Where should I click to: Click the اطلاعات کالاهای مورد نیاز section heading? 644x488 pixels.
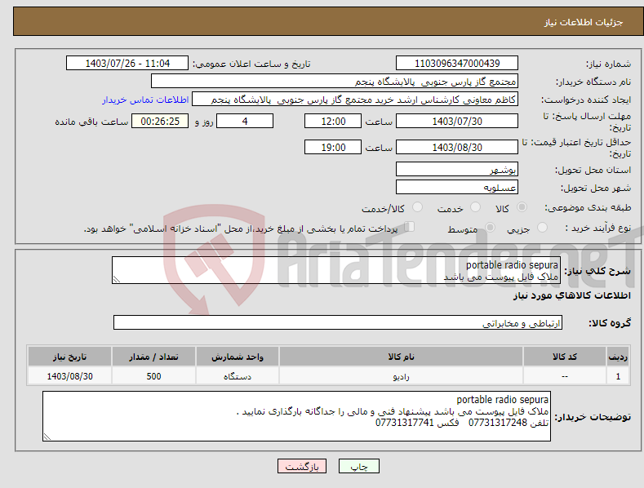pos(571,295)
